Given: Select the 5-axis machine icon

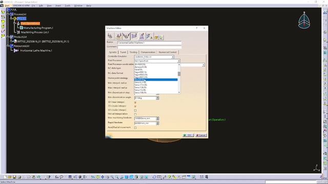Looking at the screenshot, I should pyautogui.click(x=126, y=36).
